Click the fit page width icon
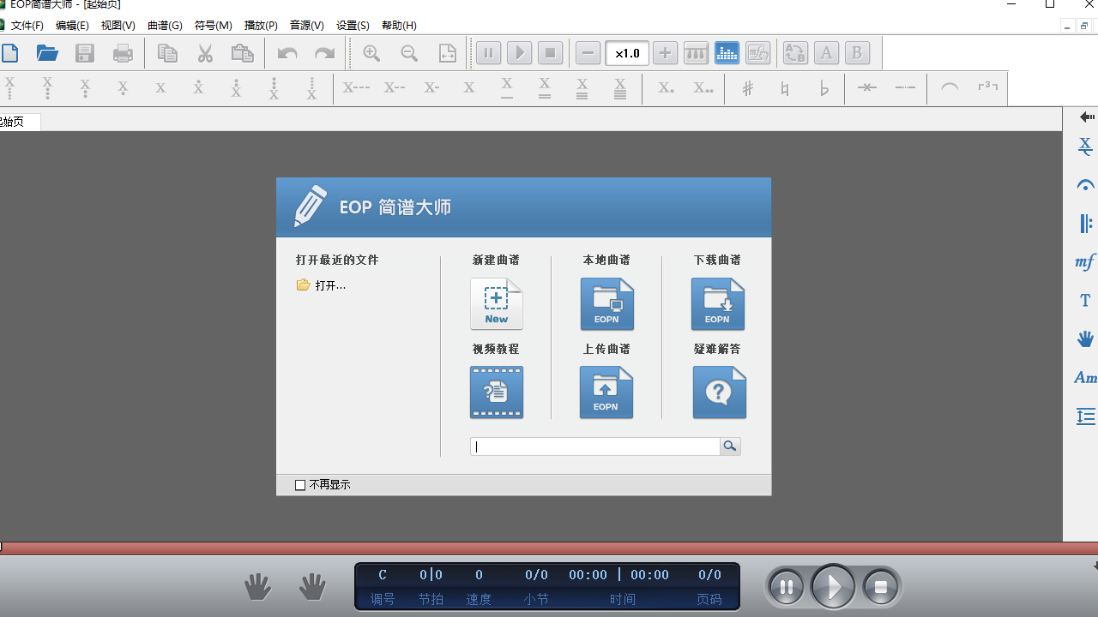The image size is (1098, 617). pos(448,53)
